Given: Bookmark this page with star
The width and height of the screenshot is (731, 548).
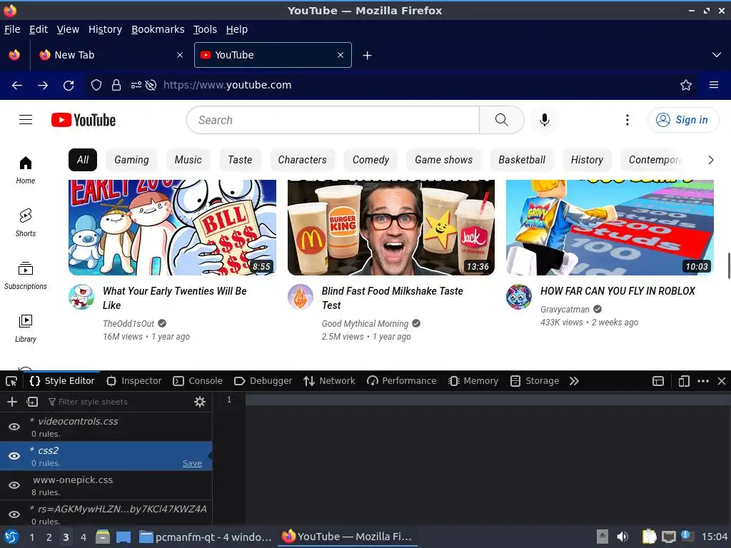Looking at the screenshot, I should pyautogui.click(x=686, y=85).
